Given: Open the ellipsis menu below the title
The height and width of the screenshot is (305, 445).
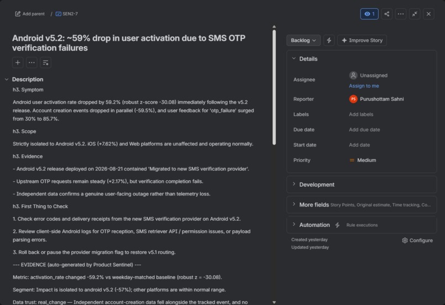Looking at the screenshot, I should coord(31,63).
